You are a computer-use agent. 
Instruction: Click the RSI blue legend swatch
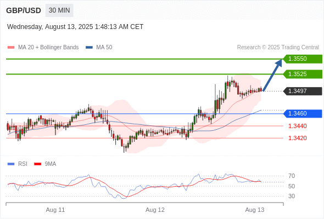[x=11, y=164]
